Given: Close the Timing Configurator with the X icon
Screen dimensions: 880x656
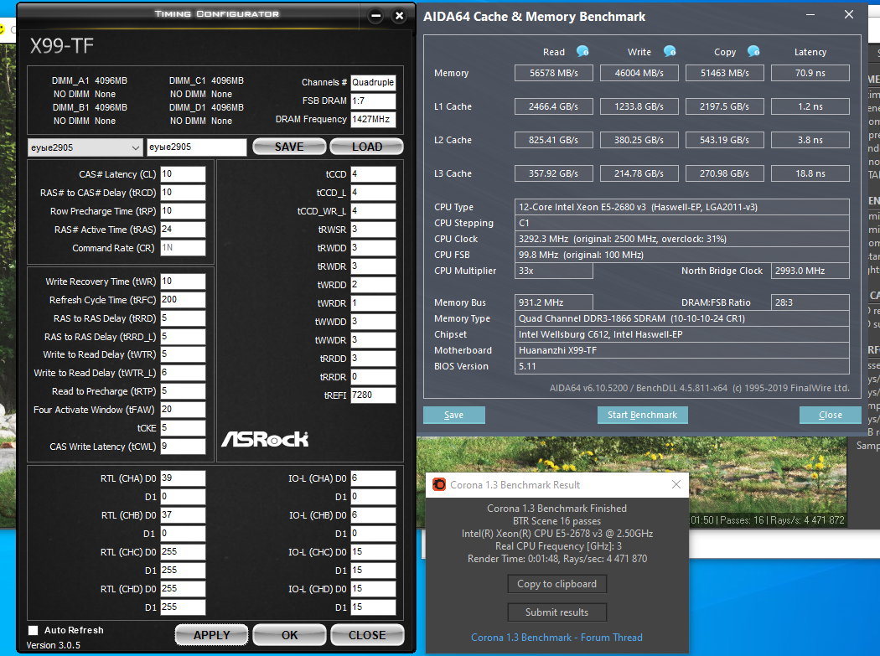Looking at the screenshot, I should click(x=399, y=16).
